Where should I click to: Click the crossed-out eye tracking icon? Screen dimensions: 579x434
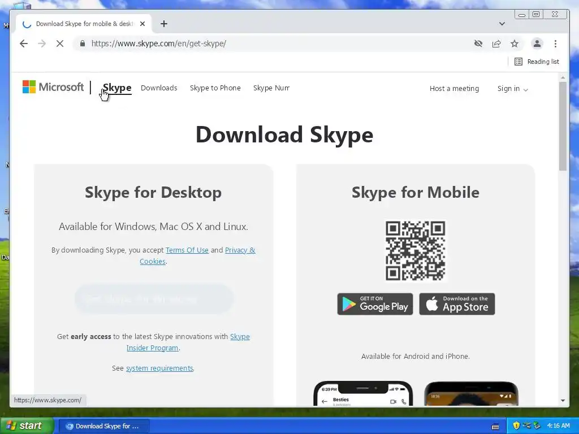[x=478, y=44]
